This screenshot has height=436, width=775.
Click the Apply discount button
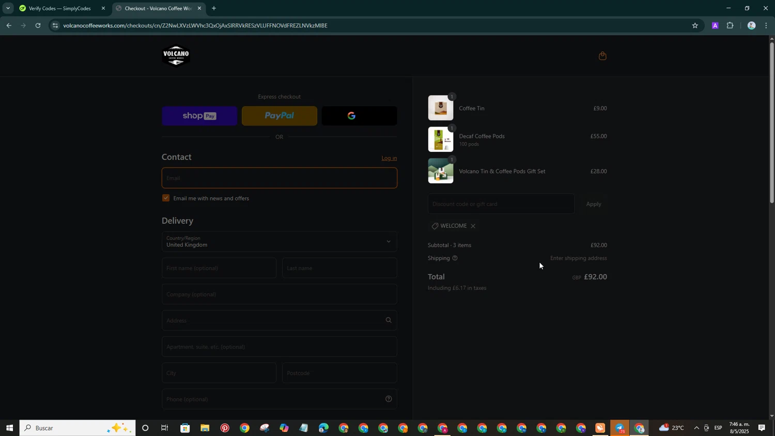coord(593,204)
